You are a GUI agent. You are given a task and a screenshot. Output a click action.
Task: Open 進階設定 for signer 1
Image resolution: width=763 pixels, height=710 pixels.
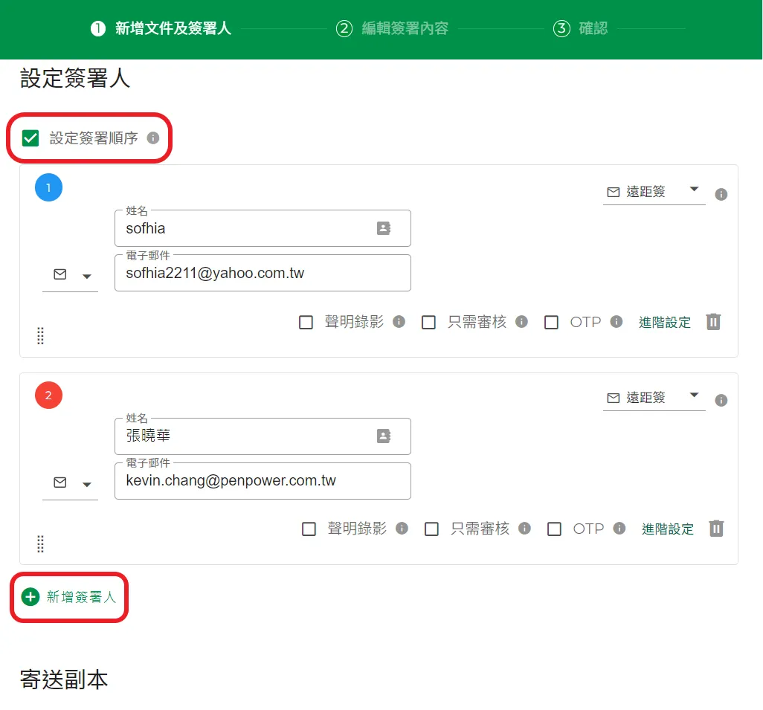click(664, 323)
